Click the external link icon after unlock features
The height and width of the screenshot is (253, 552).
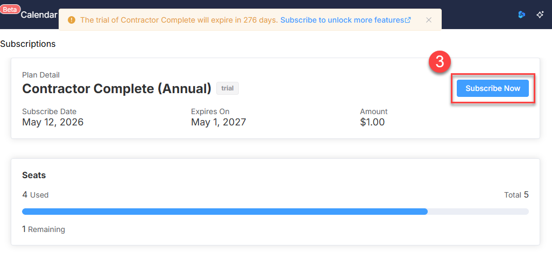408,20
